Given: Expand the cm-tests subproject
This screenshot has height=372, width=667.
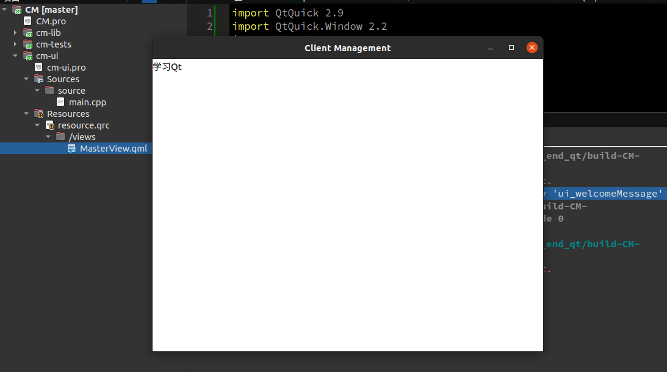Looking at the screenshot, I should click(x=15, y=44).
